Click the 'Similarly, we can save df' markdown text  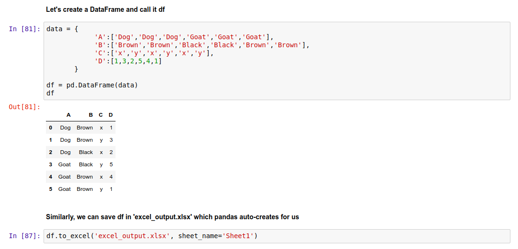pos(172,217)
